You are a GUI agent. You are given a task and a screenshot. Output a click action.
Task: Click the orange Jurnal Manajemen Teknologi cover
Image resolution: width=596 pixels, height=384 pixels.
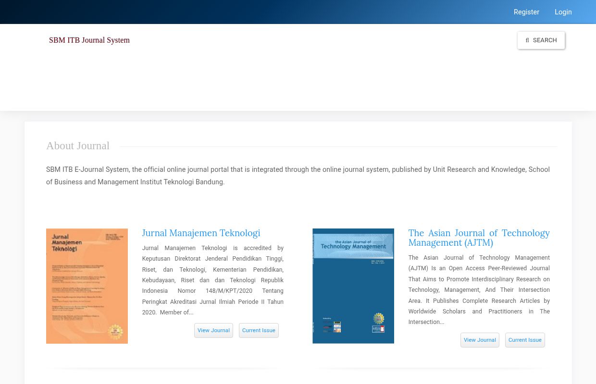coord(87,286)
